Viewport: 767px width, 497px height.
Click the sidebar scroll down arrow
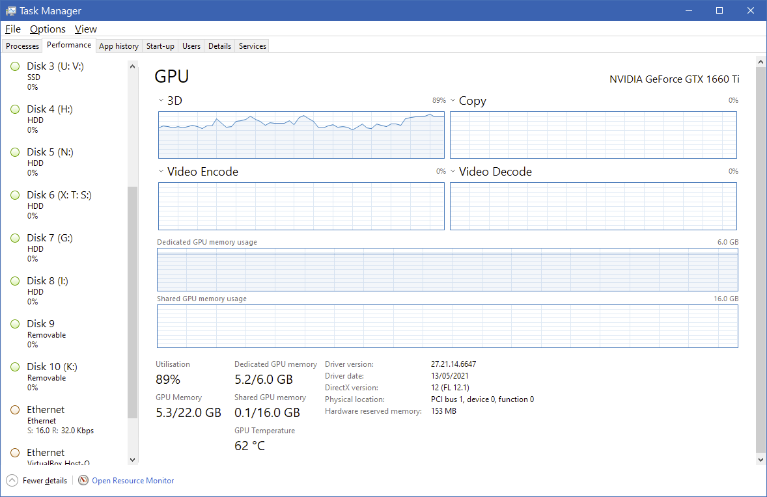click(133, 459)
